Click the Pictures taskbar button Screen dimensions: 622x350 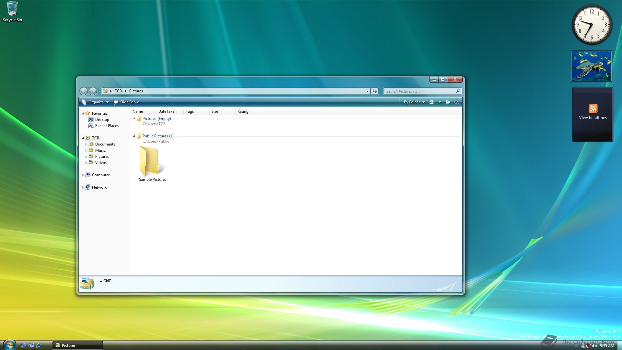[78, 345]
